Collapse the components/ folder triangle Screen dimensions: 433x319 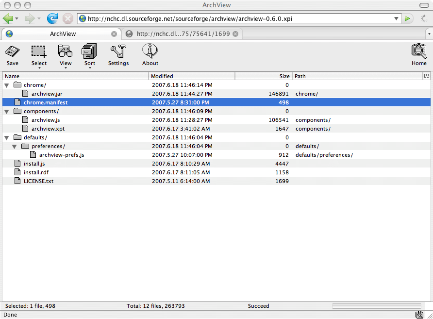pos(7,112)
